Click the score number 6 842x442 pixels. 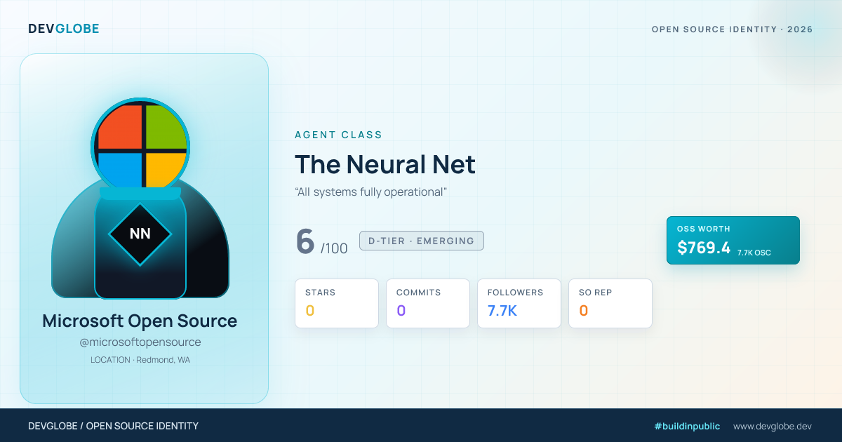pyautogui.click(x=305, y=241)
